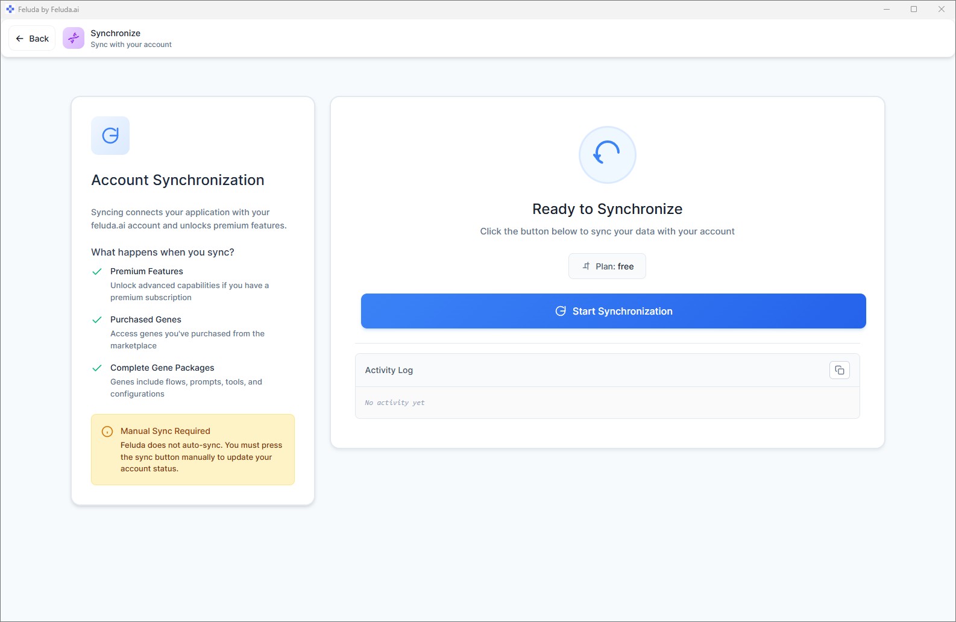Click the plan icon inside the Plan badge
The image size is (956, 622).
(x=586, y=266)
